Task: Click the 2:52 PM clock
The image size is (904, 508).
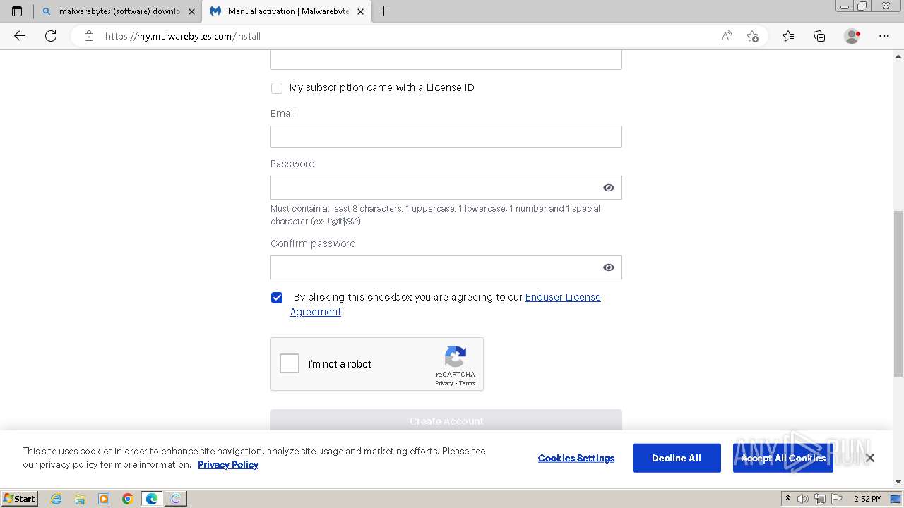Action: pos(868,499)
